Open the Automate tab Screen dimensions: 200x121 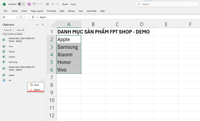tap(91, 11)
